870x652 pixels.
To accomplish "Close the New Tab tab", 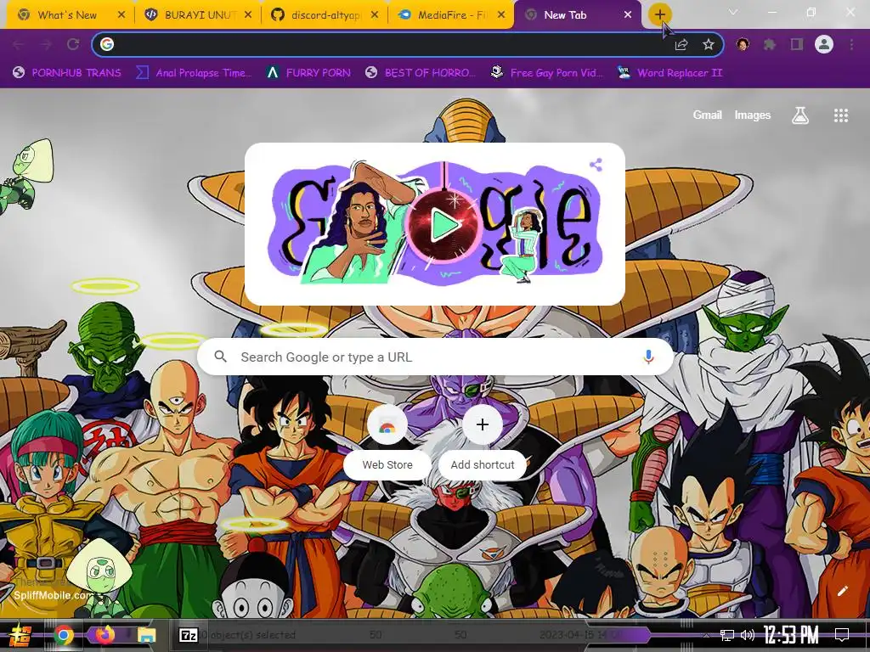I will (628, 15).
